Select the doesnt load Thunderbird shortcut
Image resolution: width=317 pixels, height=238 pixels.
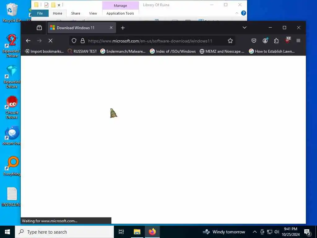[12, 136]
